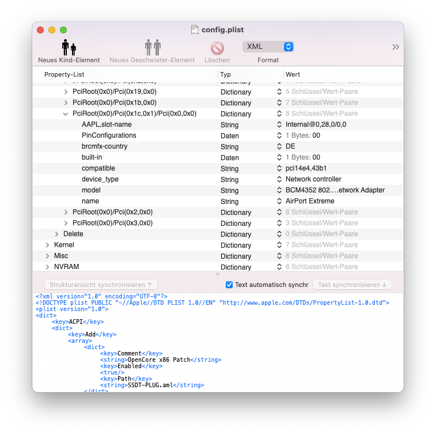Change type stepper for Misc row
This screenshot has width=436, height=435.
point(279,256)
